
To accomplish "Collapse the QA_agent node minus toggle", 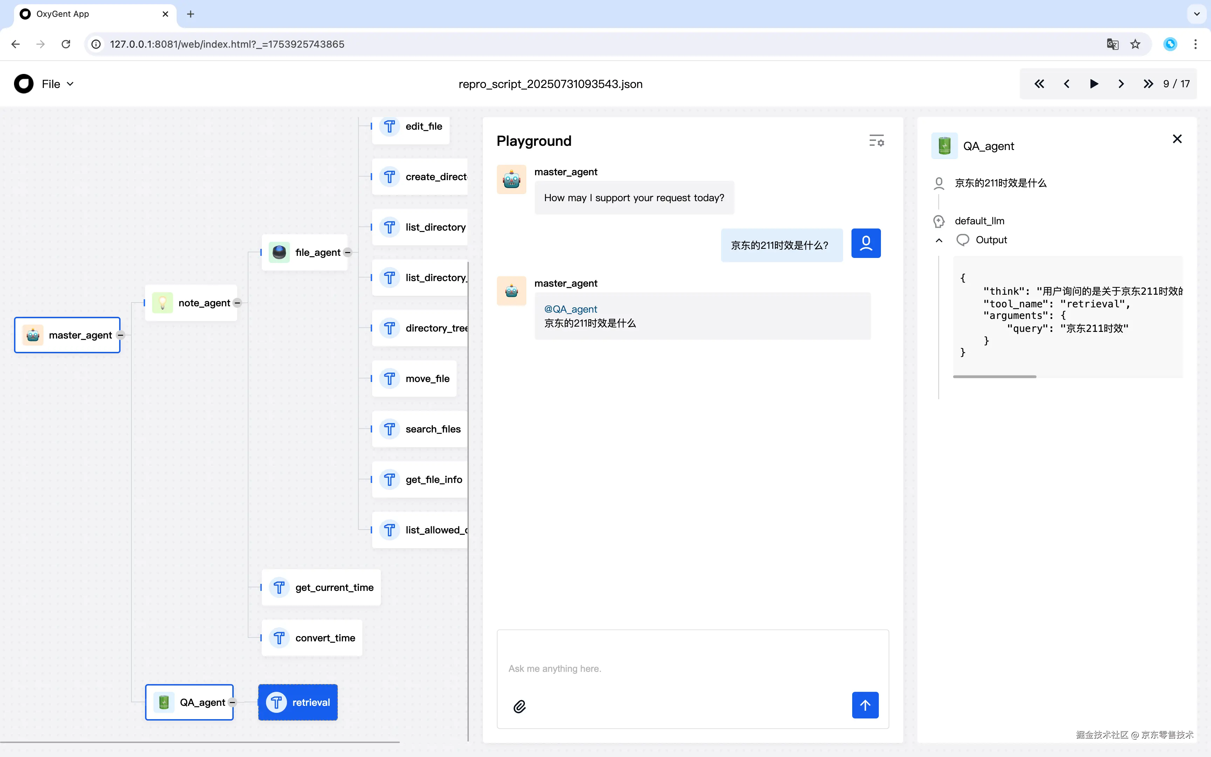I will [232, 702].
